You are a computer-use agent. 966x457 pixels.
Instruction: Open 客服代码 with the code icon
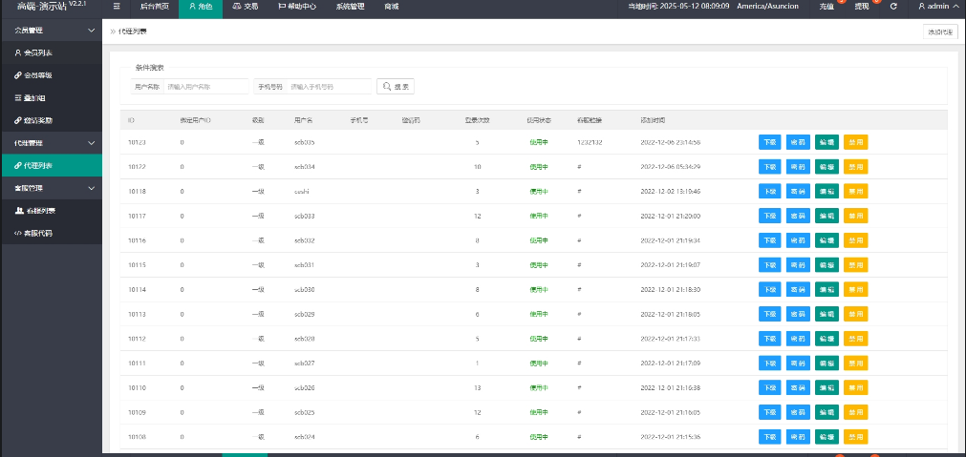coord(34,233)
